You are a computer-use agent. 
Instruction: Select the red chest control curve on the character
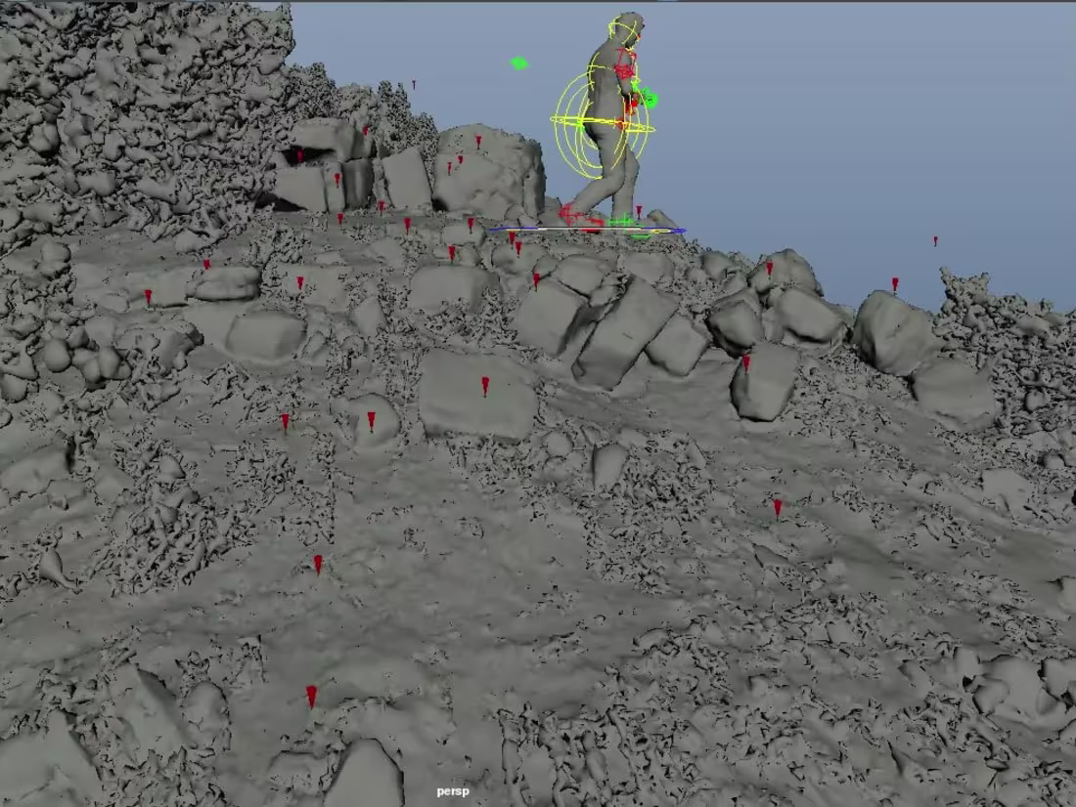click(624, 70)
